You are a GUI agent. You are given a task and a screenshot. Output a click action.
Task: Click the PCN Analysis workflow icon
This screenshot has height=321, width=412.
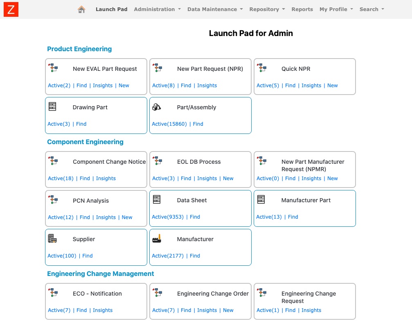[x=53, y=199]
